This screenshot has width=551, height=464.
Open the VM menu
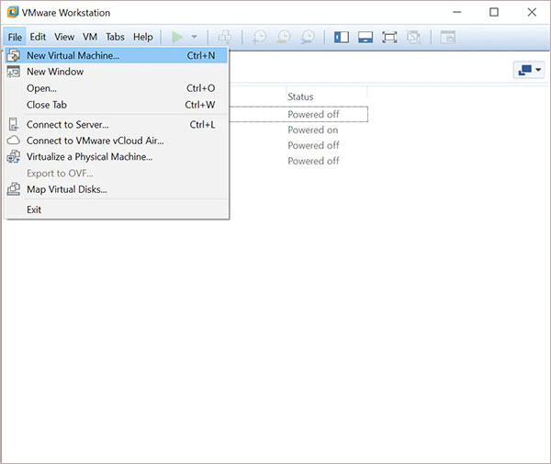(x=90, y=37)
